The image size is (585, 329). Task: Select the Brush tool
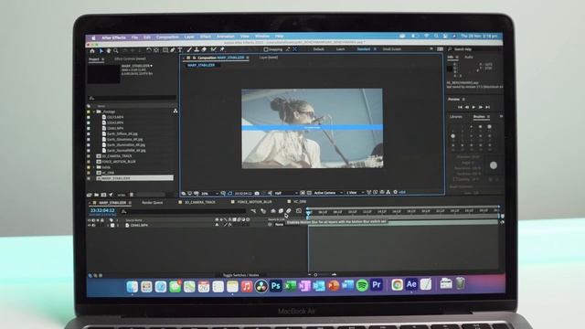pos(189,49)
